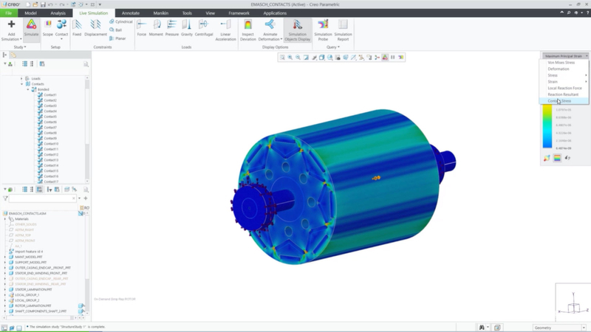The width and height of the screenshot is (591, 332).
Task: Choose Von Mises Stress result option
Action: point(561,63)
